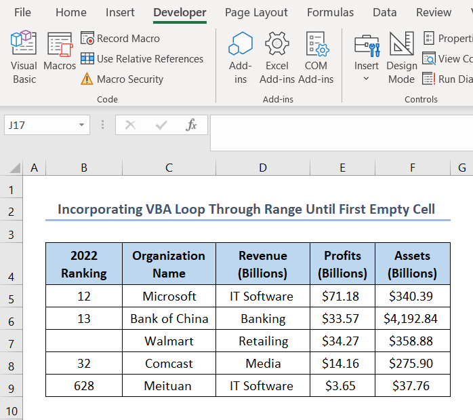
Task: Open the Formulas tab
Action: [330, 12]
